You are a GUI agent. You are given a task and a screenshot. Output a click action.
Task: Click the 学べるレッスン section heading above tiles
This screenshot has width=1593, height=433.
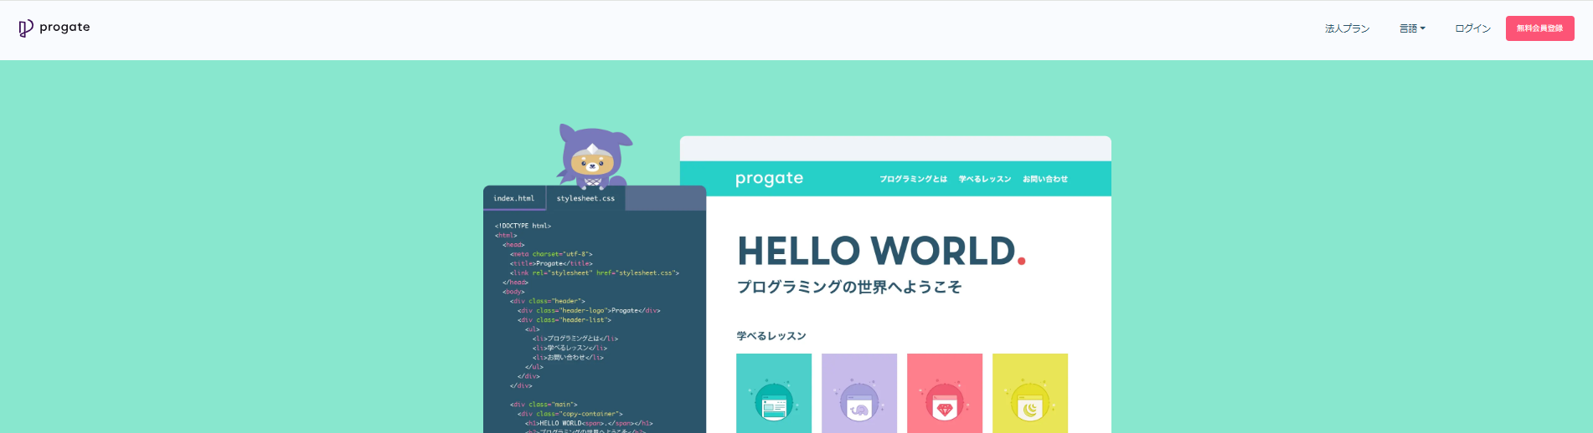pos(771,336)
